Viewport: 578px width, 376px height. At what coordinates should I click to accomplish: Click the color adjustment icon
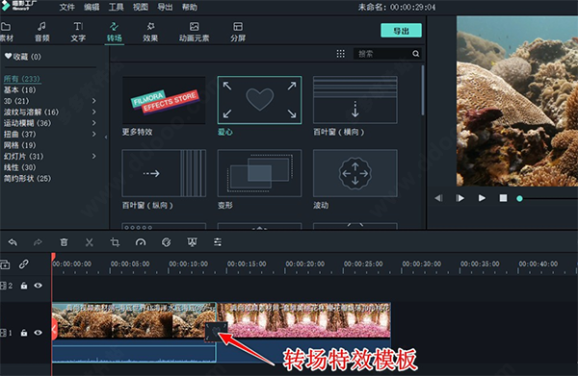click(167, 242)
